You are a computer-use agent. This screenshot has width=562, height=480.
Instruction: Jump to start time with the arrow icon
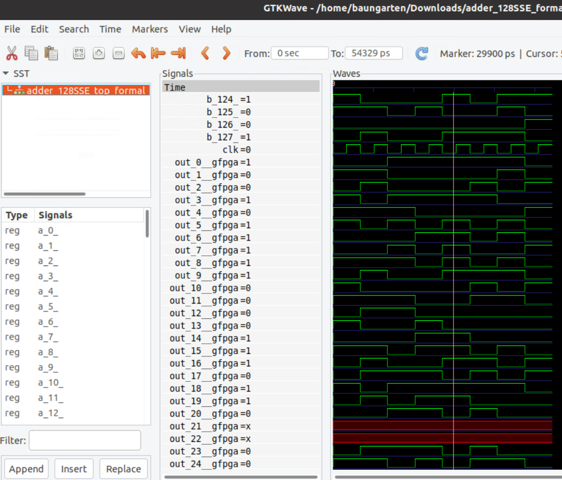point(158,53)
